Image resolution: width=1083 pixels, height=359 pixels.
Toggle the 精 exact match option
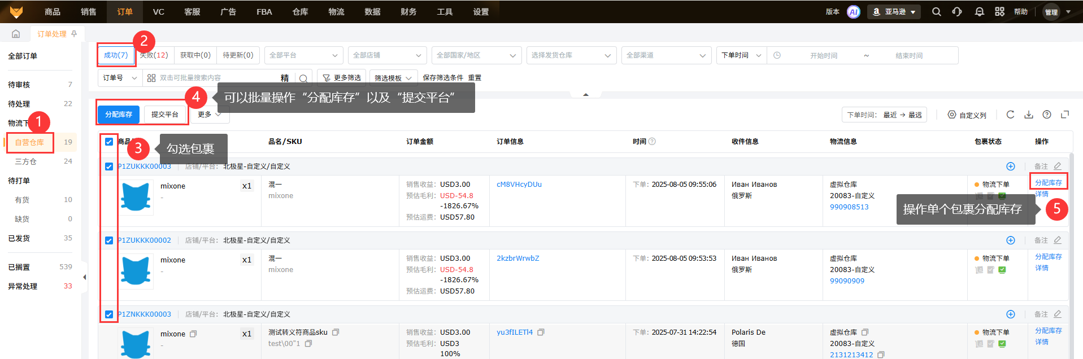coord(285,78)
